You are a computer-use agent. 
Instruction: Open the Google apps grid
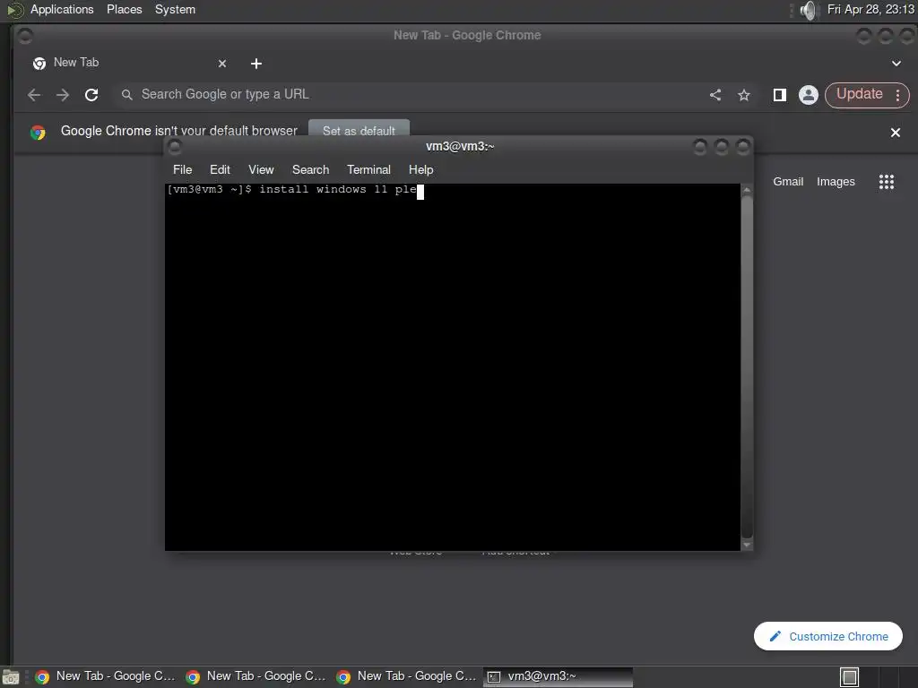click(887, 182)
